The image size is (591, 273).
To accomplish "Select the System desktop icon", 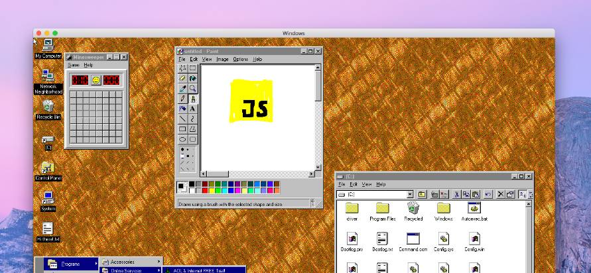I will (x=48, y=201).
